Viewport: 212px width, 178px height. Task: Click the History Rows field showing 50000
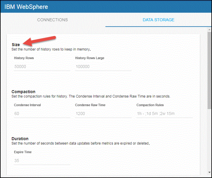pyautogui.click(x=42, y=67)
